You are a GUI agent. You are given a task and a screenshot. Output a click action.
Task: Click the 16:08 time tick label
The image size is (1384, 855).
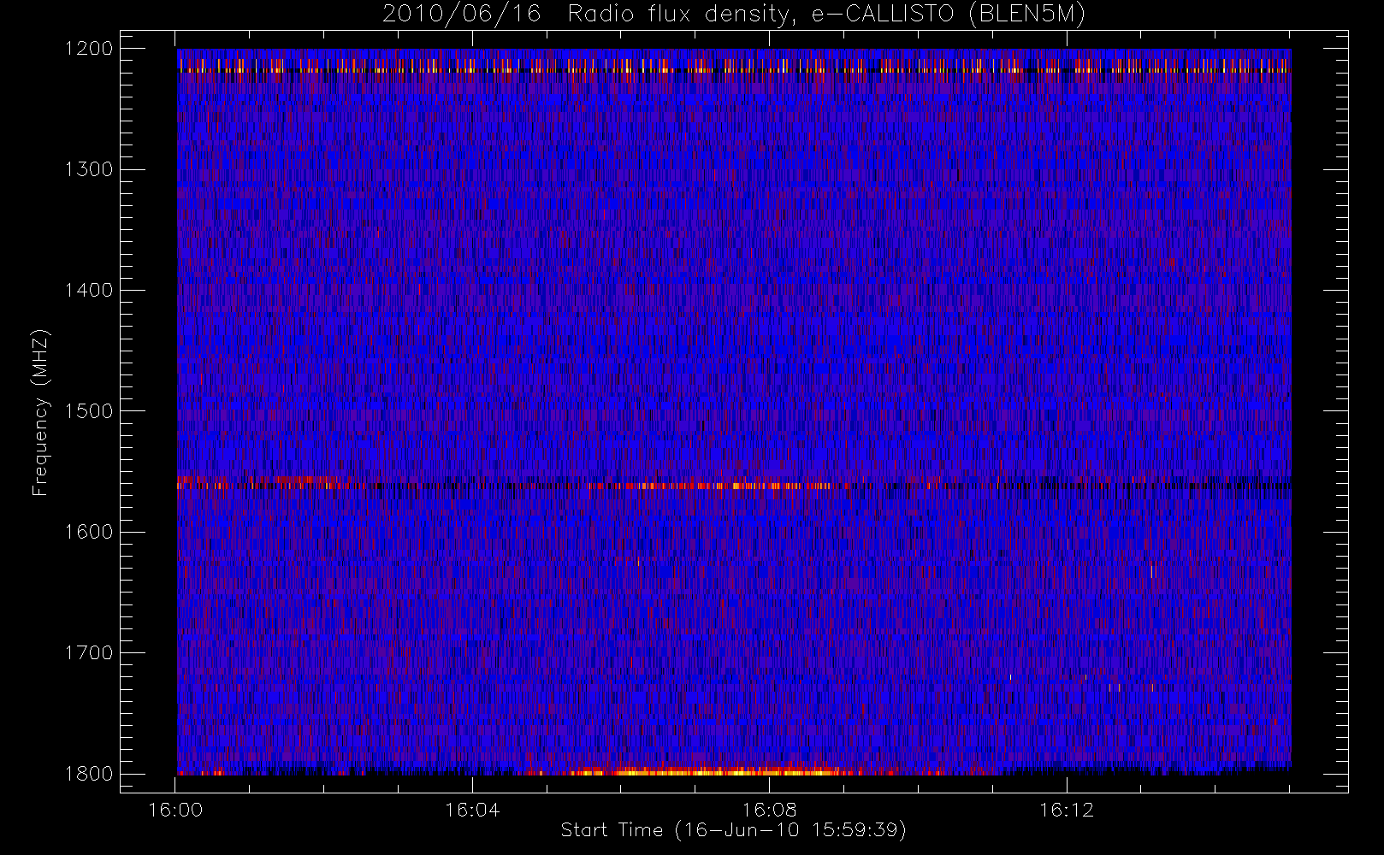click(x=769, y=810)
